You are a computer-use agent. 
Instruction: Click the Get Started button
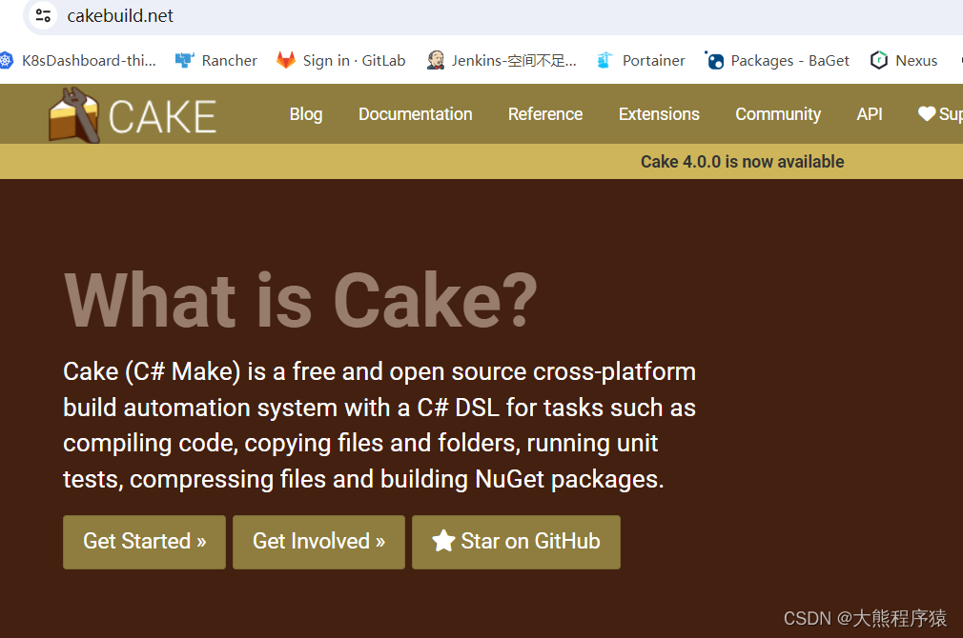pyautogui.click(x=144, y=542)
